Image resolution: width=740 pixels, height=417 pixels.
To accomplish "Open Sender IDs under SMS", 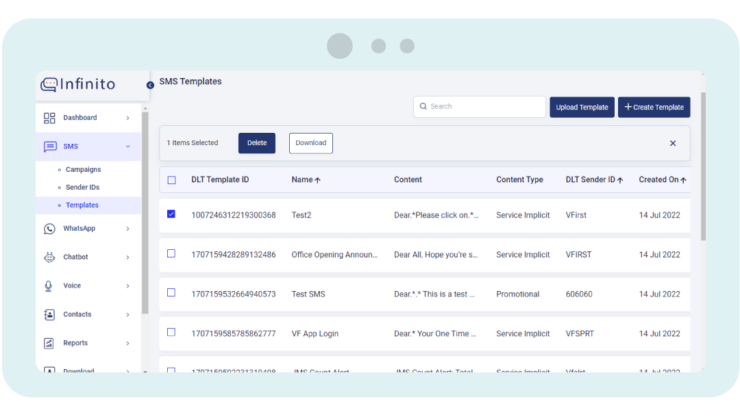I will tap(83, 188).
